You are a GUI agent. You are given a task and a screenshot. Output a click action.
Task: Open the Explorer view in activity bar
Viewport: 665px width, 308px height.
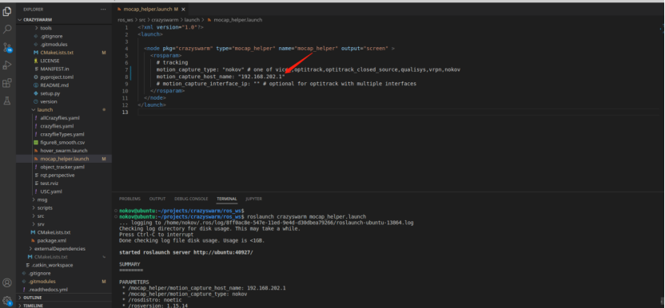tap(7, 11)
